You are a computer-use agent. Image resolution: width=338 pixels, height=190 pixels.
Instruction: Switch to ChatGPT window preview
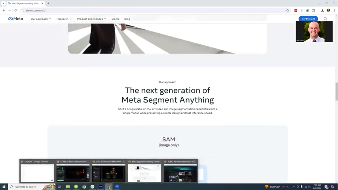pyautogui.click(x=37, y=171)
